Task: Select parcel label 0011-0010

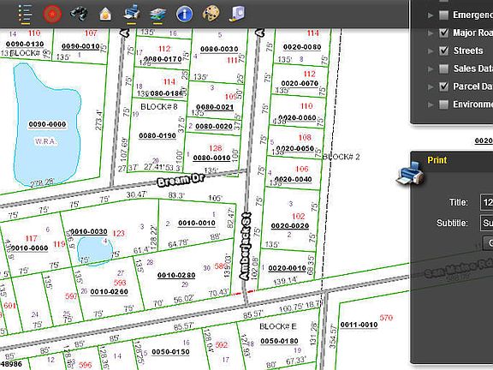Action: (359, 325)
